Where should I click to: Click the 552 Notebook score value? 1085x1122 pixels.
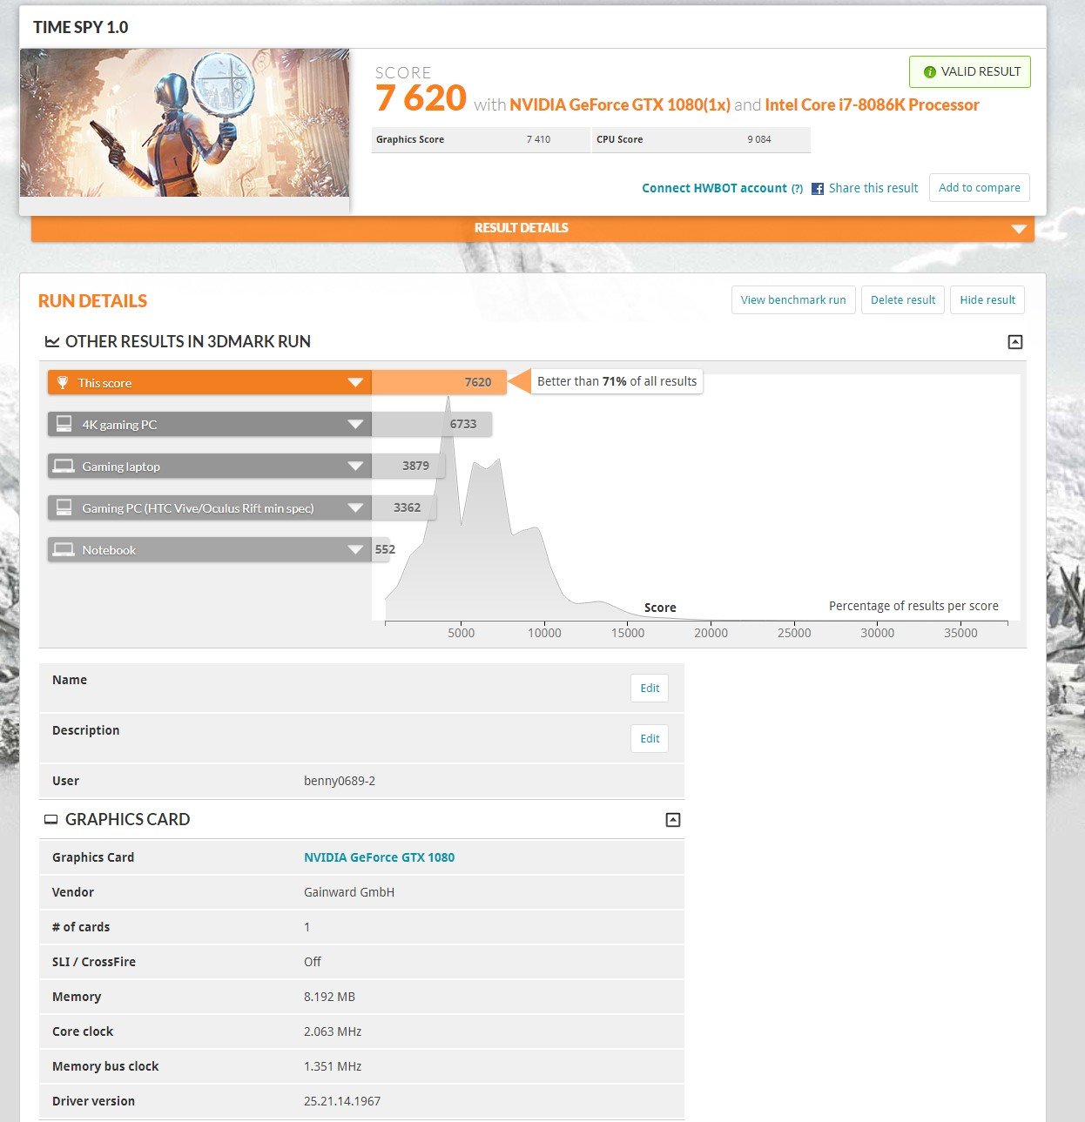385,549
